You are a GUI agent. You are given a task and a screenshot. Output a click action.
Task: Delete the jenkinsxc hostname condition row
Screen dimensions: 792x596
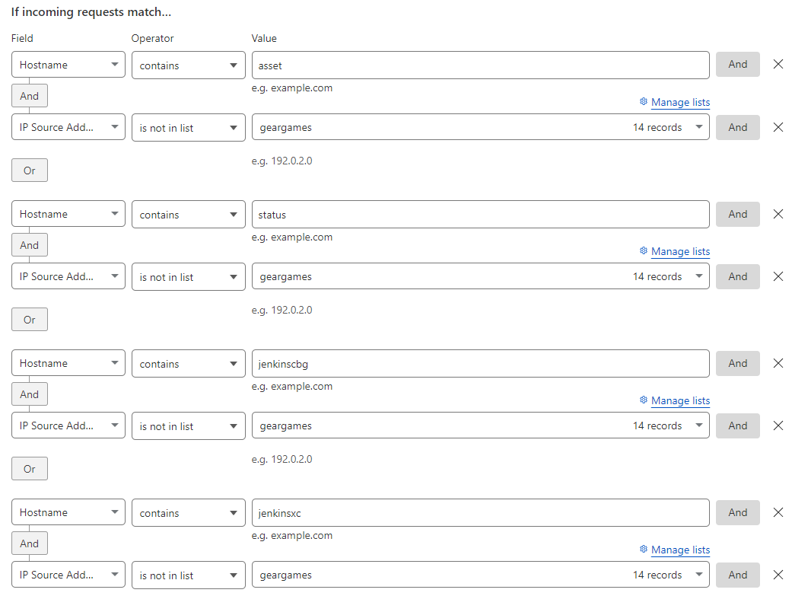click(778, 512)
